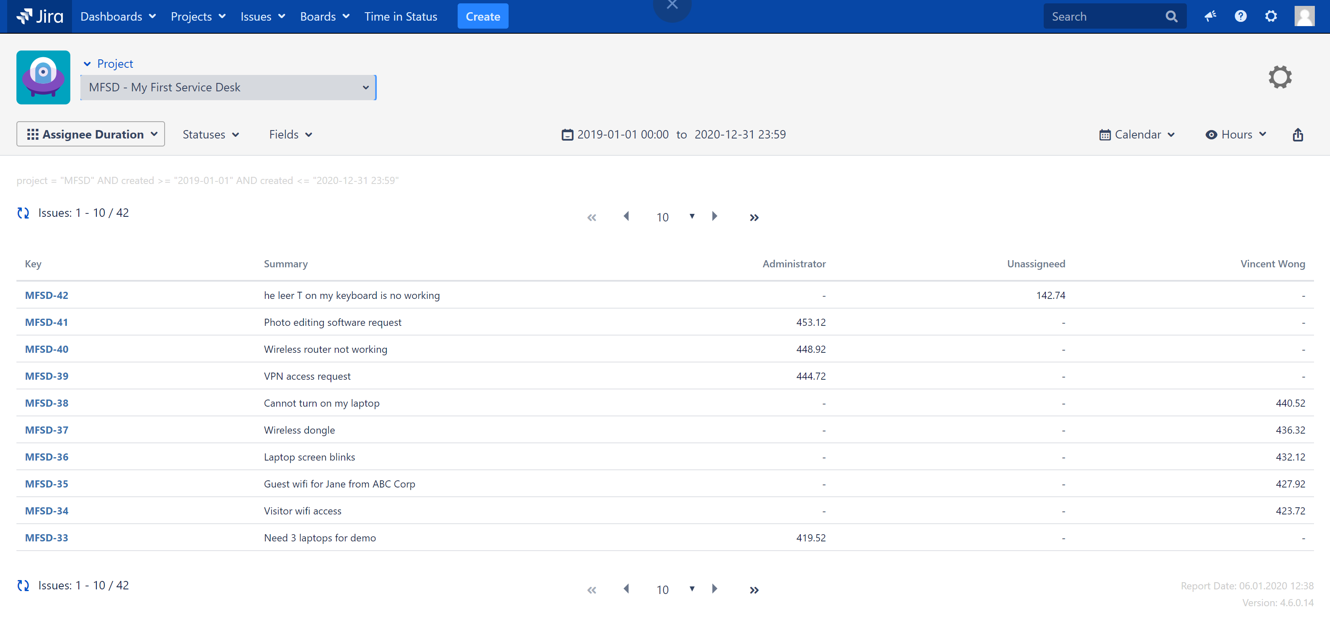Screen dimensions: 1330x626
Task: Click the user profile avatar
Action: [1304, 16]
